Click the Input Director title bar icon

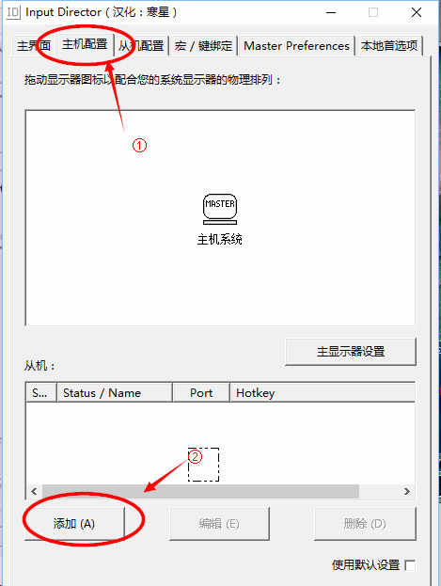[13, 12]
